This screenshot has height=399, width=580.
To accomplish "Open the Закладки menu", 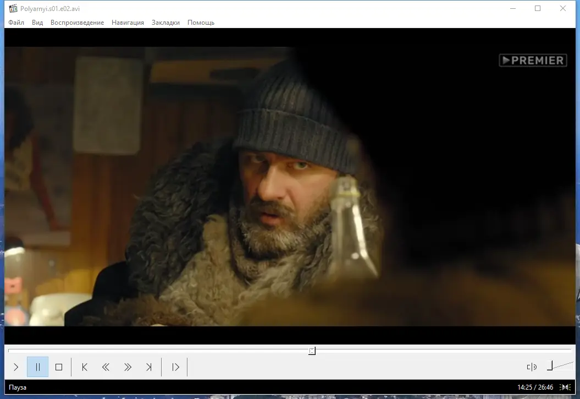I will tap(165, 23).
